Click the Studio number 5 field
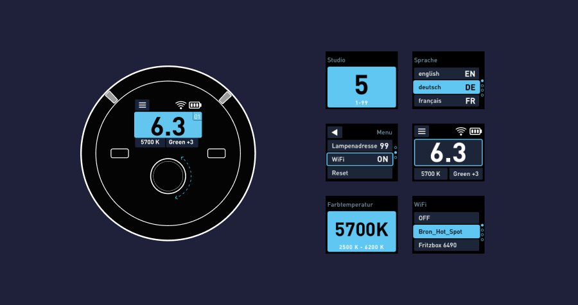This screenshot has width=578, height=305. (x=362, y=87)
